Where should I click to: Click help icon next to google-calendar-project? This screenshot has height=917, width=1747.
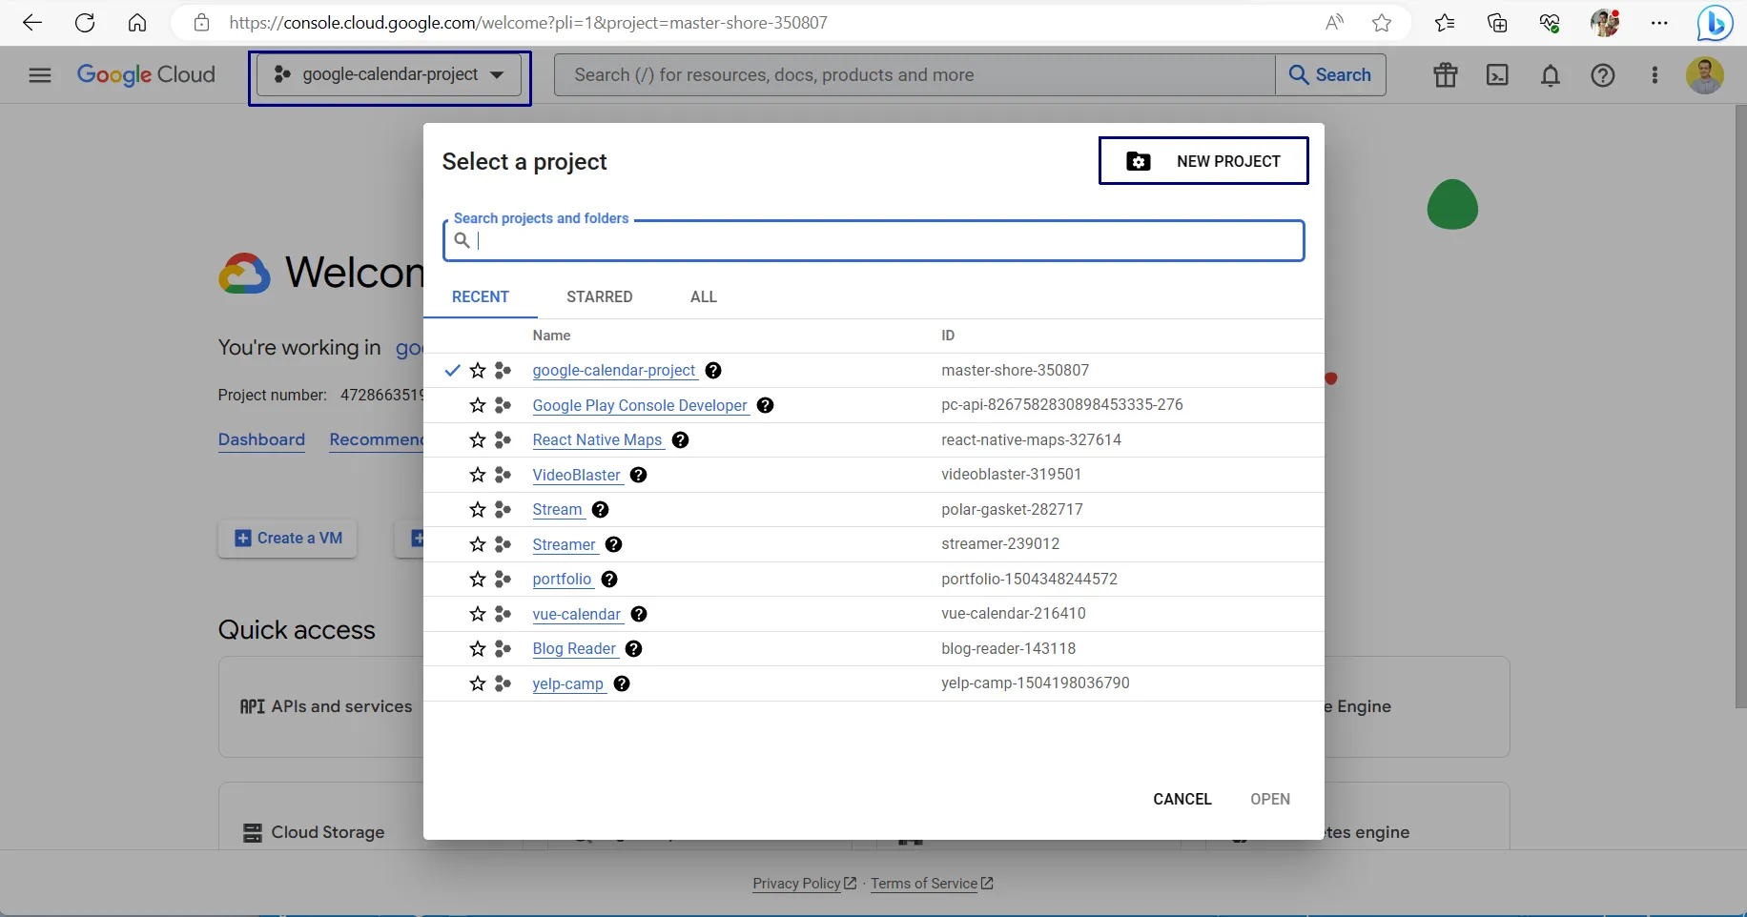tap(713, 371)
